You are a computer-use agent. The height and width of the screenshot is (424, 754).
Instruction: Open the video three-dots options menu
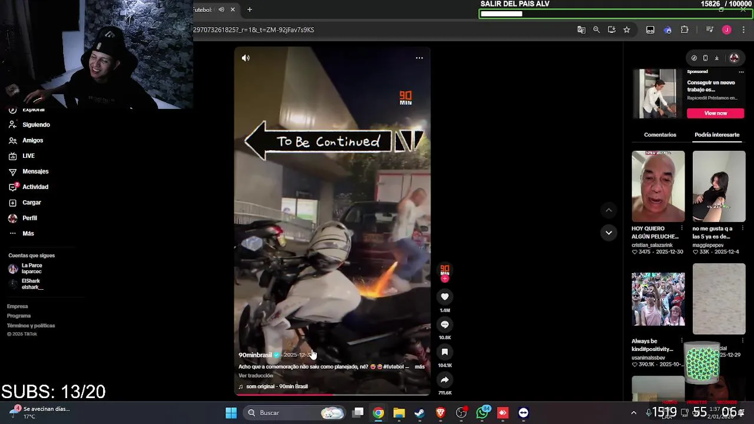[419, 58]
